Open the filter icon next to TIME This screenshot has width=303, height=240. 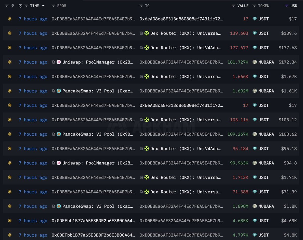tap(26, 6)
